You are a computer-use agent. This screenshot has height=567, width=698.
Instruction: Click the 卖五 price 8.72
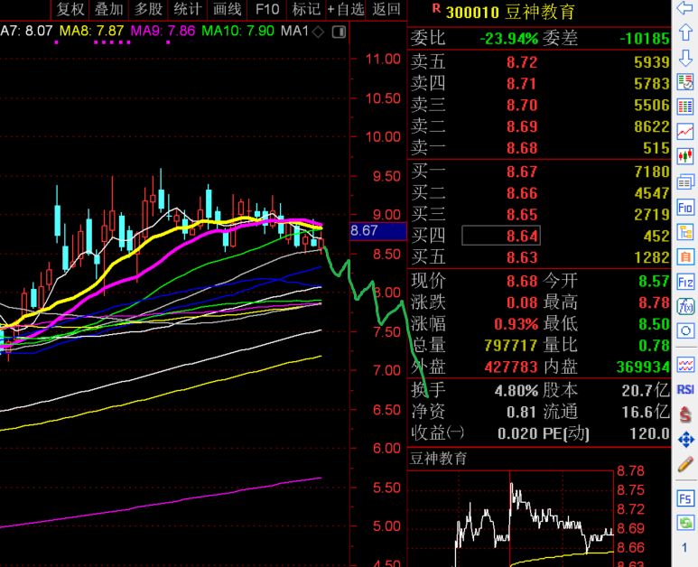coord(522,62)
